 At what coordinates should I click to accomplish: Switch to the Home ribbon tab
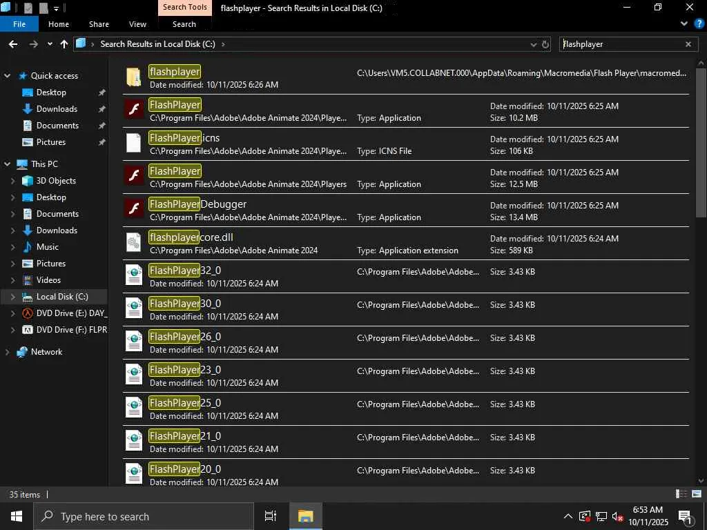pyautogui.click(x=59, y=24)
